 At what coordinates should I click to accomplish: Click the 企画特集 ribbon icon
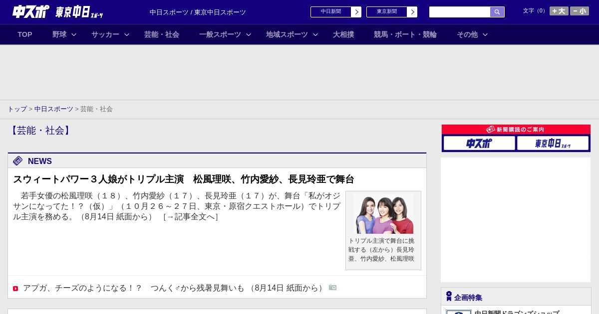449,296
